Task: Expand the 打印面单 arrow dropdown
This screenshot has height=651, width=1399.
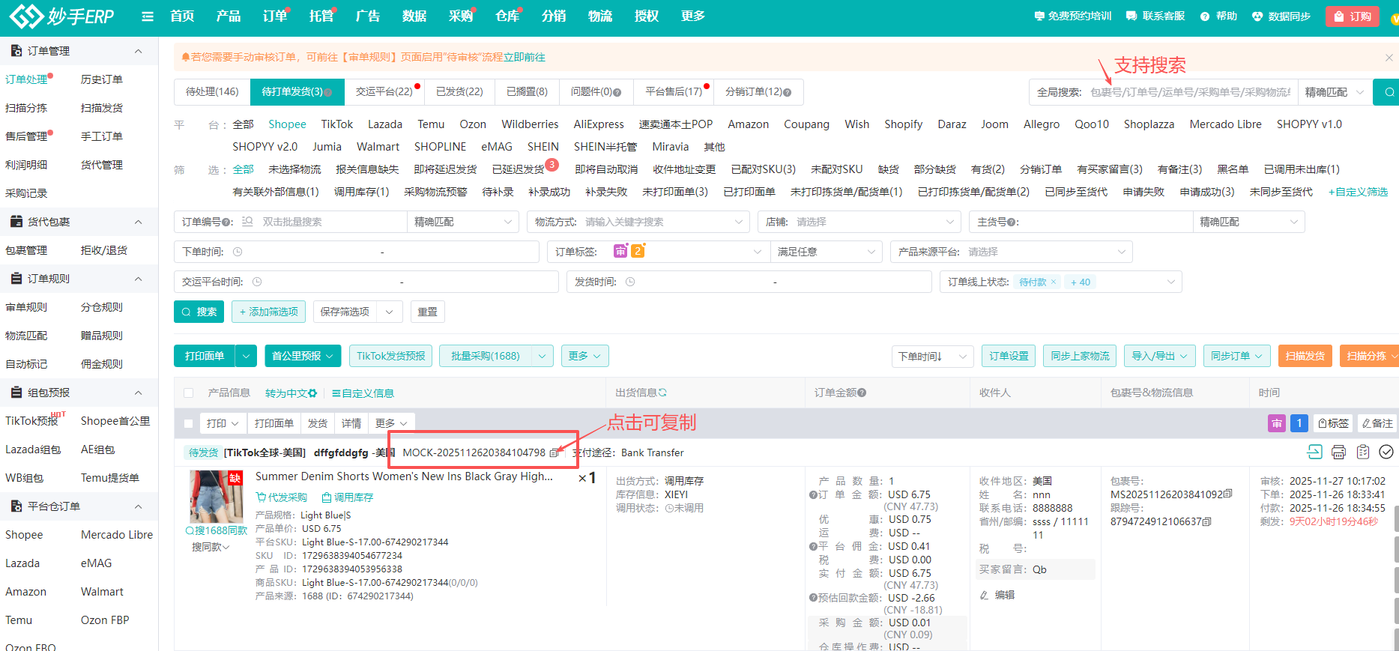Action: 247,356
